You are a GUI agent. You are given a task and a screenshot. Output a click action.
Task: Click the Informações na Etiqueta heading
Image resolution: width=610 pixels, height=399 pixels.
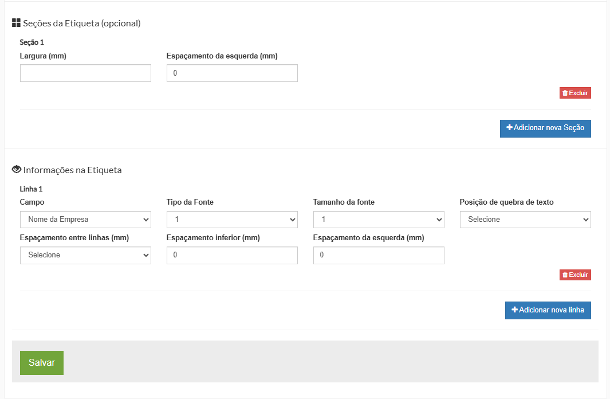click(x=72, y=170)
